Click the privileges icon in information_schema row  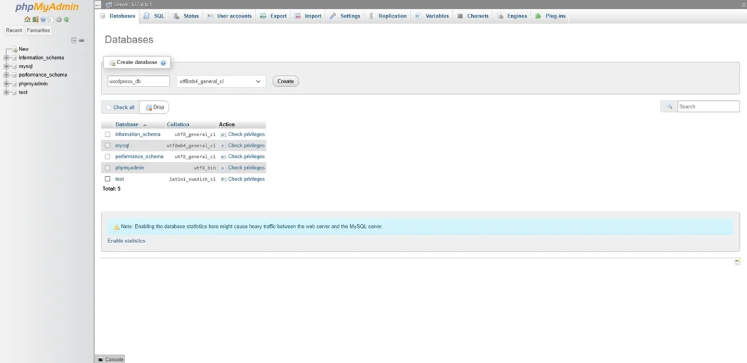(223, 135)
